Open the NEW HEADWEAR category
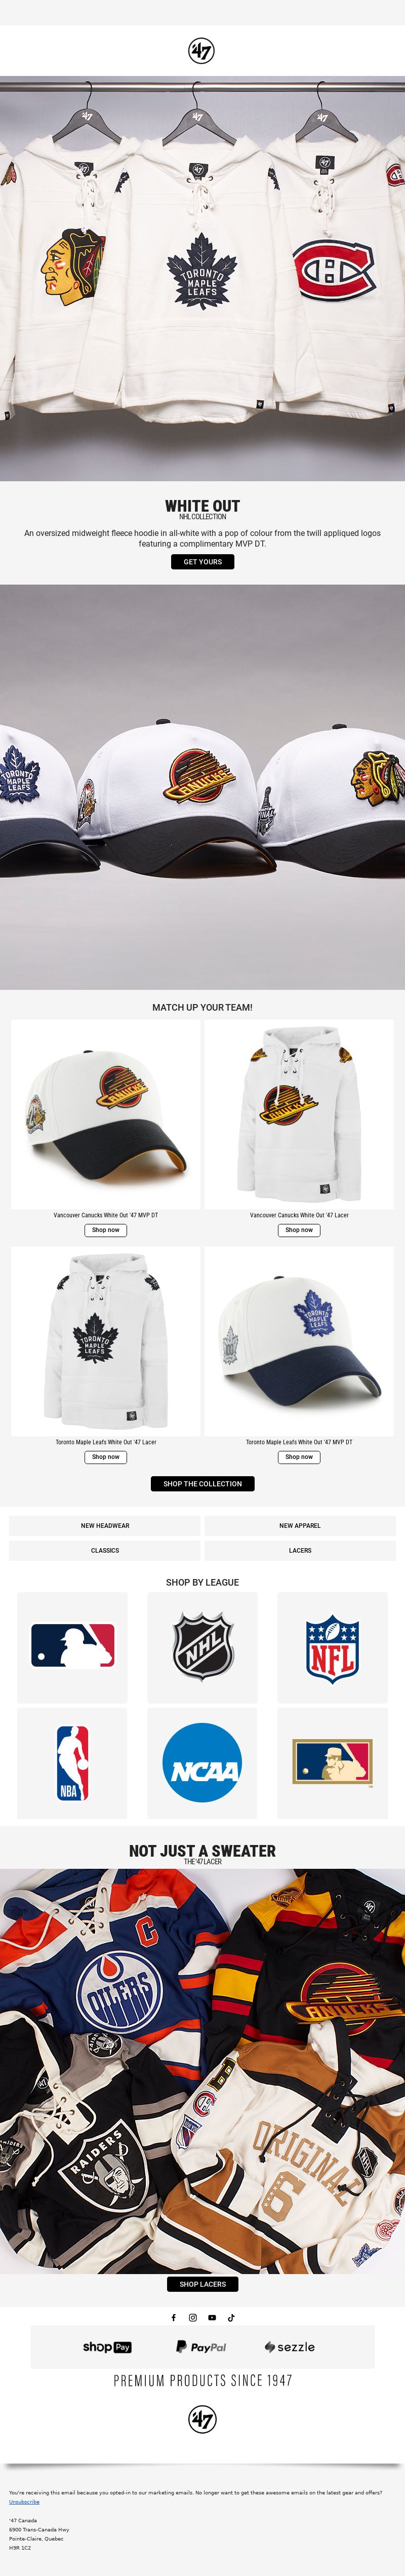 click(x=105, y=1526)
